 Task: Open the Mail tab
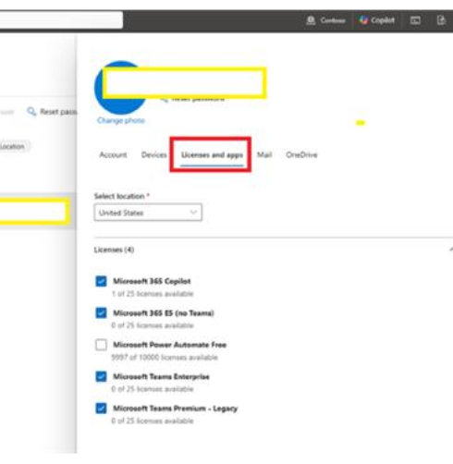(x=264, y=154)
